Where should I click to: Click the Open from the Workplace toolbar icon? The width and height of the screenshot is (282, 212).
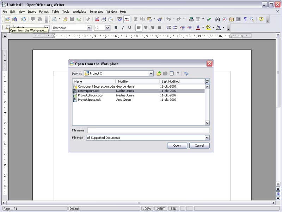7,19
